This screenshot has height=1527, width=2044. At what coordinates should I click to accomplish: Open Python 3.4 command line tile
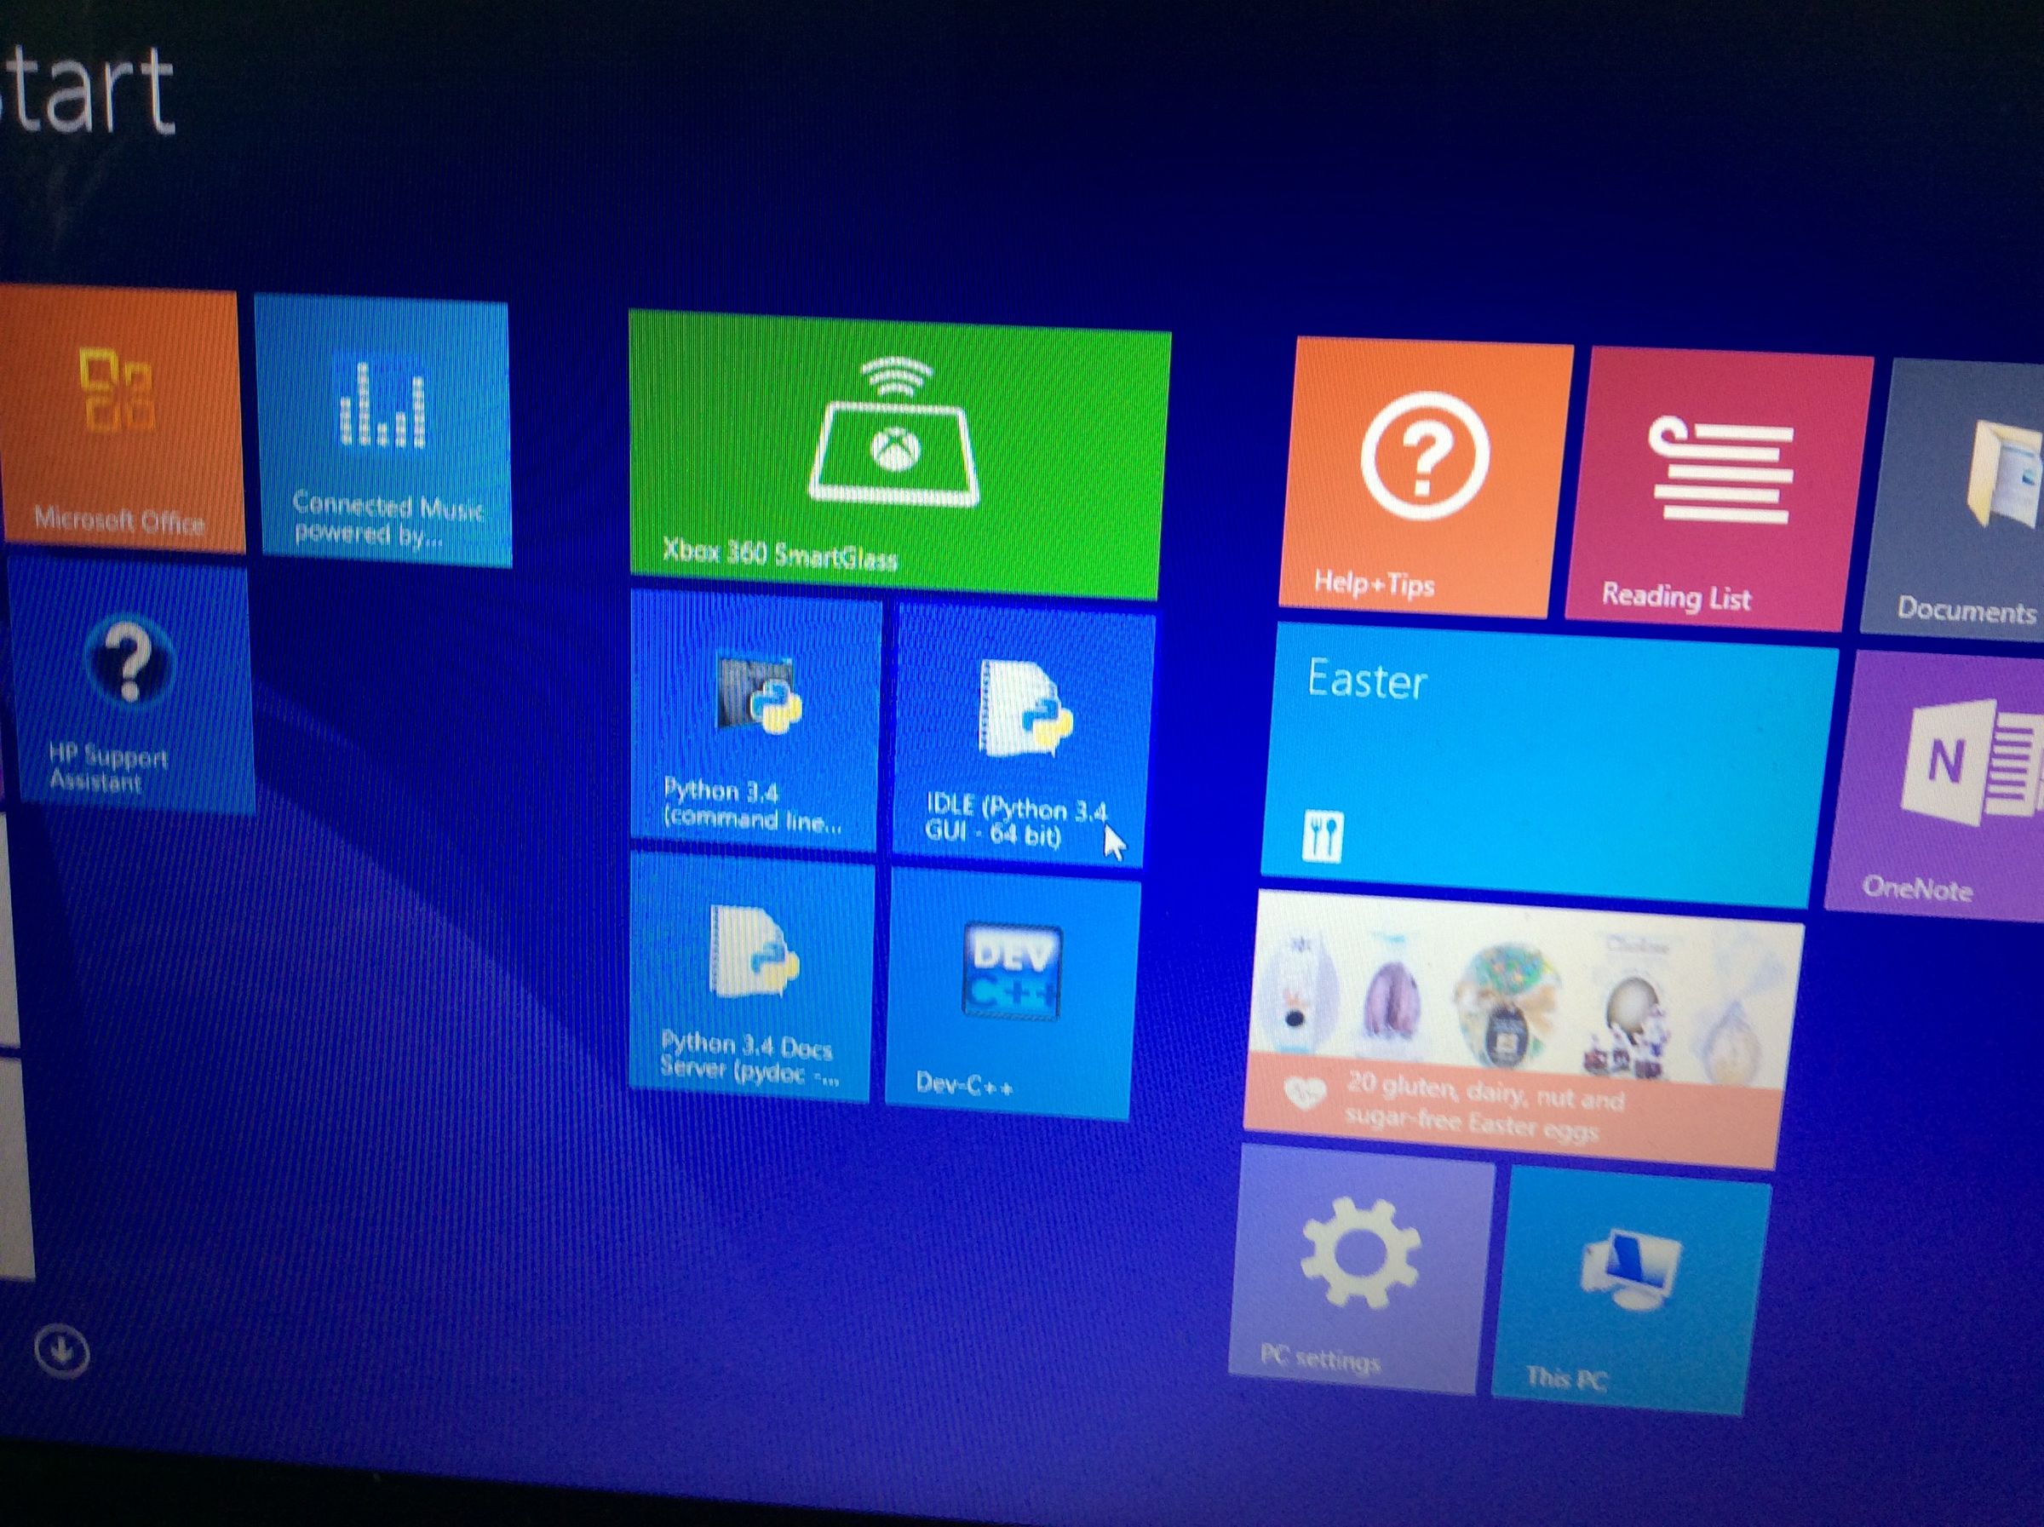(755, 720)
